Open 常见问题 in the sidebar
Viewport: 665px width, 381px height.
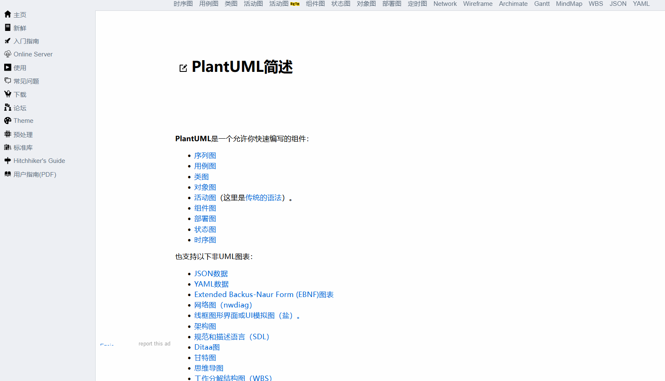click(26, 81)
